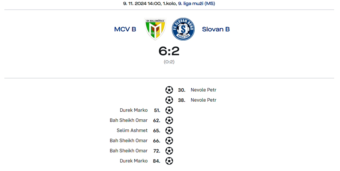Click goal ball icon at minute 65
340x171 pixels.
pos(169,130)
